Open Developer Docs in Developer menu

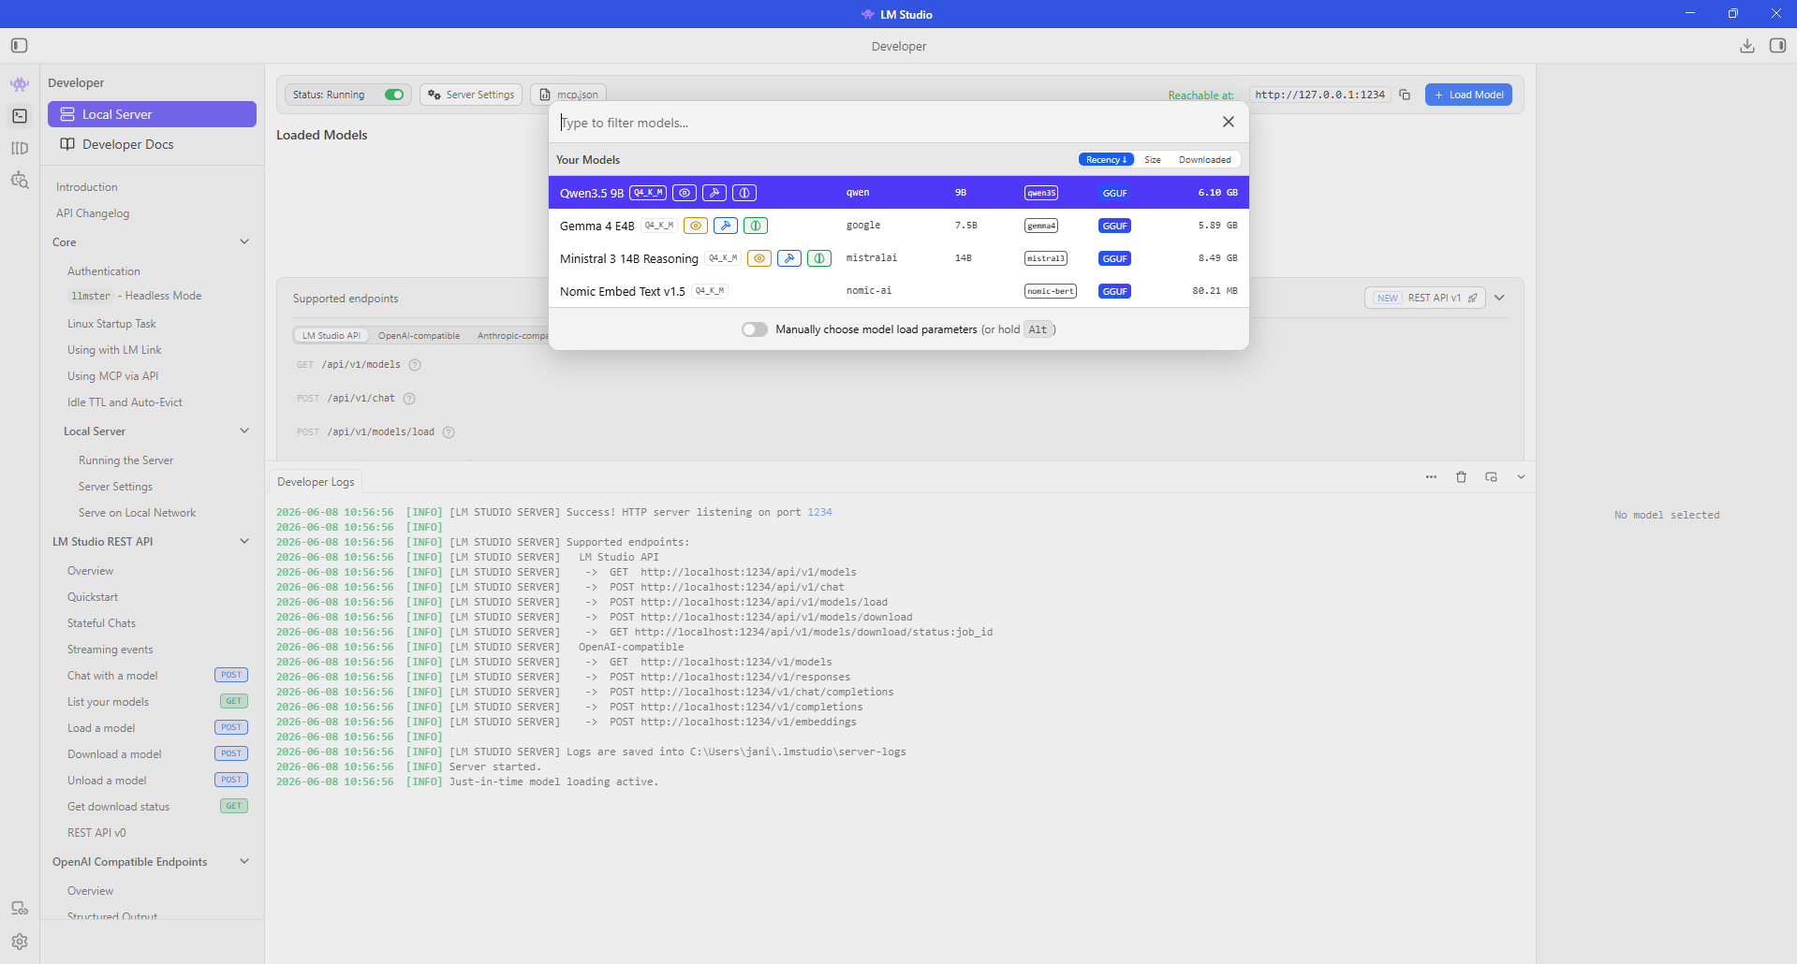(x=152, y=144)
